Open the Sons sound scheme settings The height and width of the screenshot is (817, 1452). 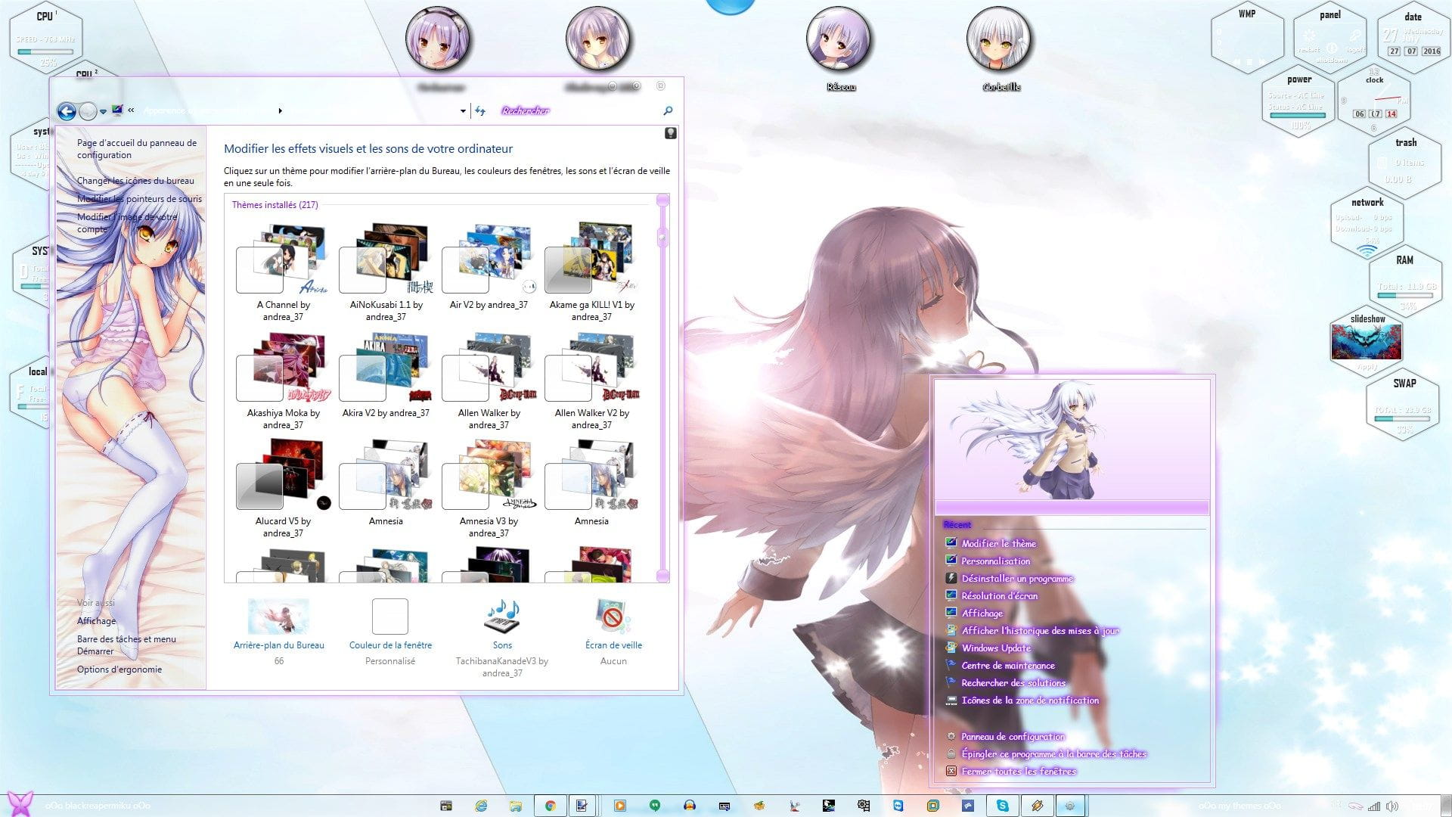(502, 637)
